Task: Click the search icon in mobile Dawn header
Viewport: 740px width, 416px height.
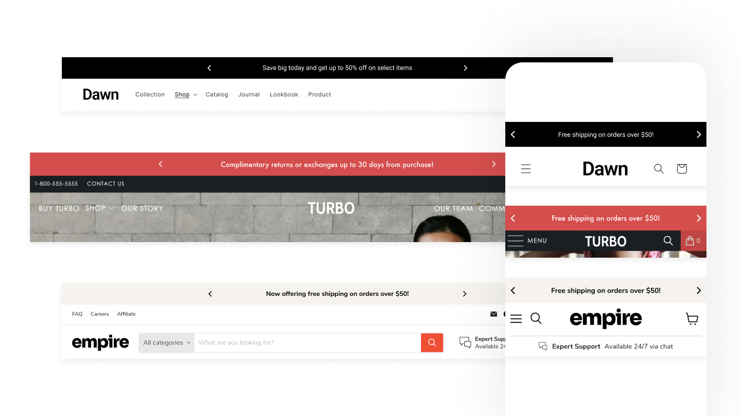Action: [658, 169]
